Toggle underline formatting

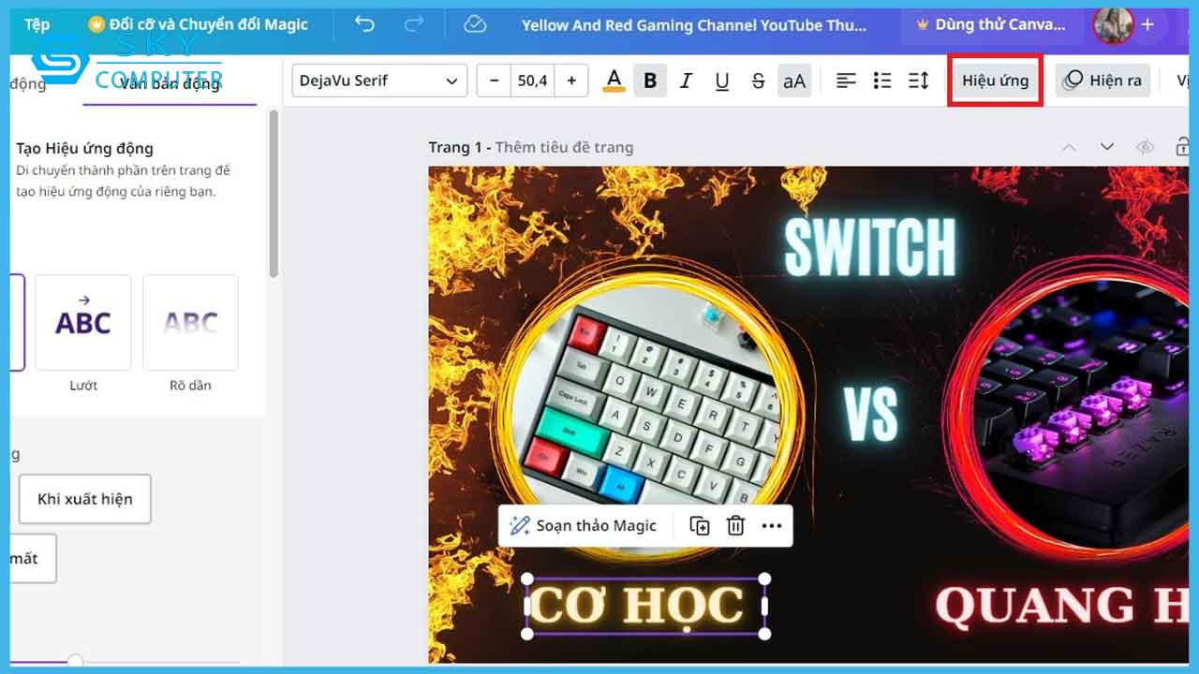pos(722,81)
